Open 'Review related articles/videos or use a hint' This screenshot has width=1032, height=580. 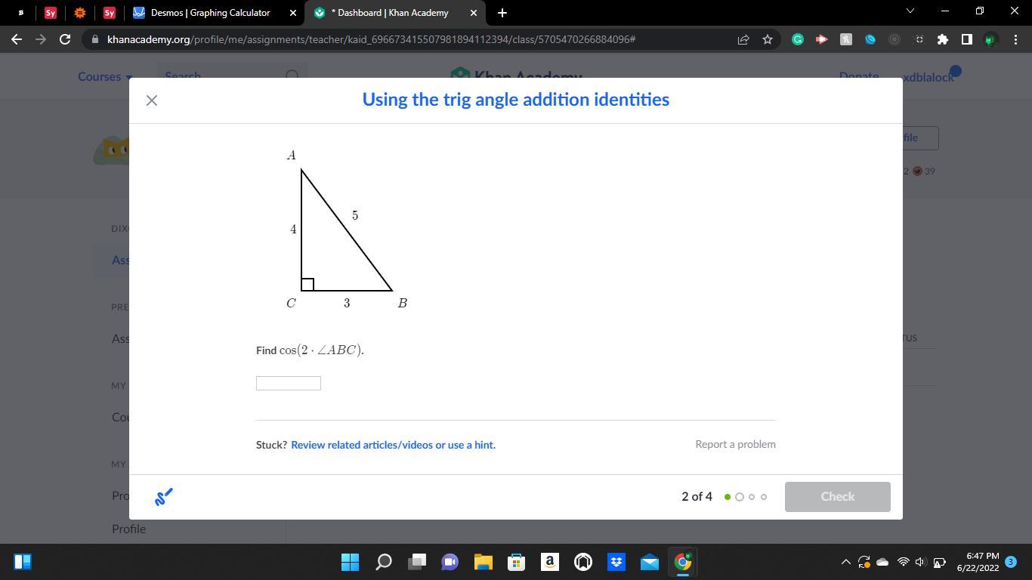[x=393, y=445]
